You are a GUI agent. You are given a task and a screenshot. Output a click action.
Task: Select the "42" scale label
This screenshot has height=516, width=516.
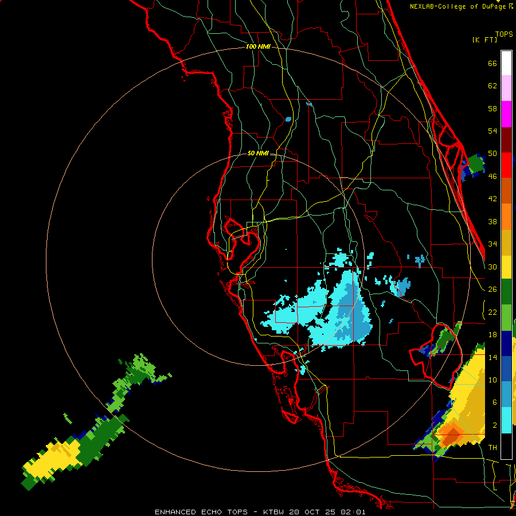pos(492,199)
